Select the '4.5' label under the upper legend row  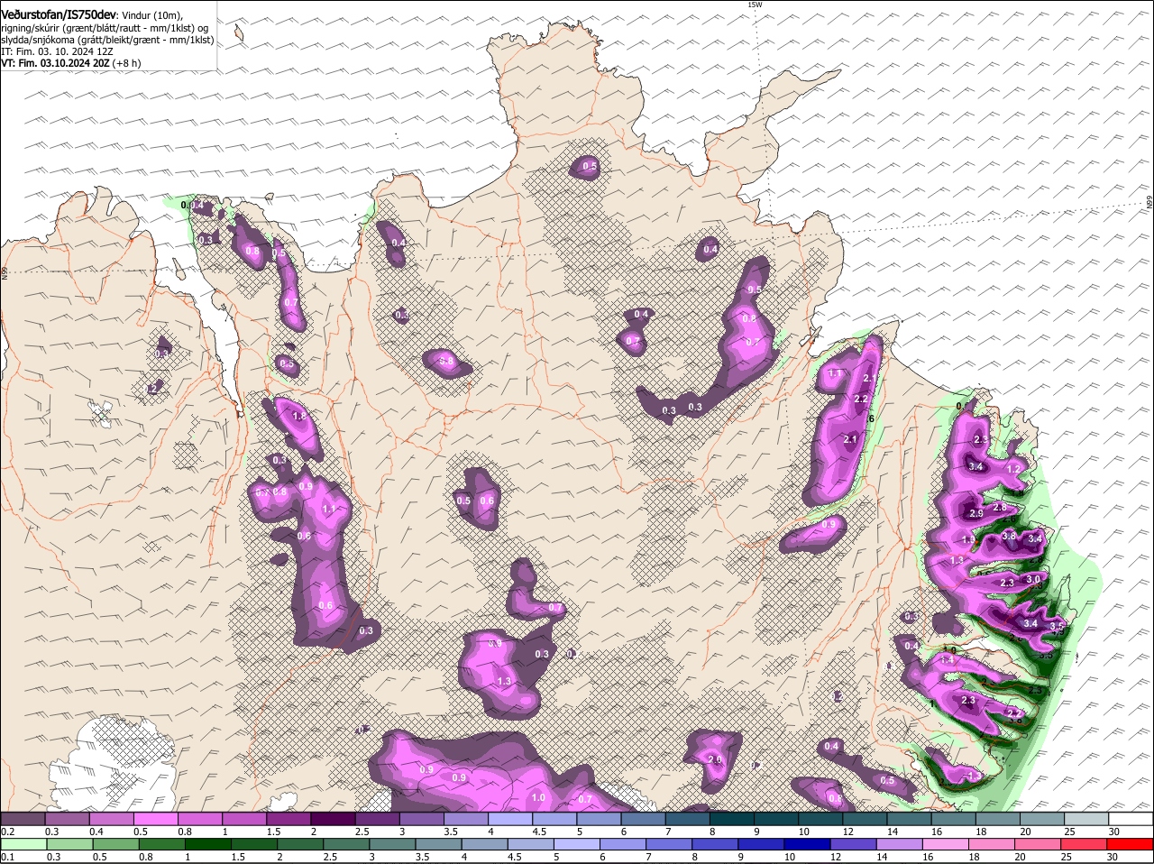click(x=540, y=832)
